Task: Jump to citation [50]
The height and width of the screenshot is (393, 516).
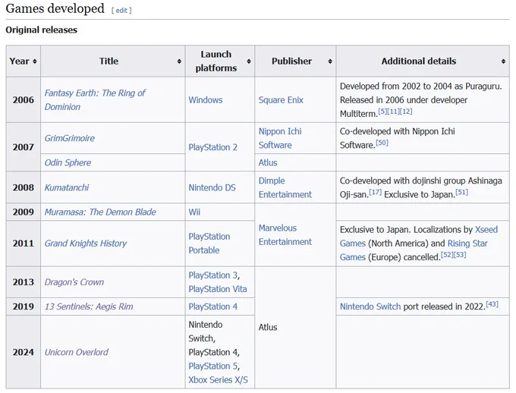Action: [382, 143]
